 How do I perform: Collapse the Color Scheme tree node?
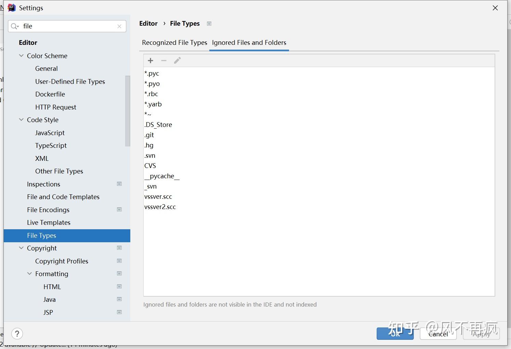pos(21,56)
